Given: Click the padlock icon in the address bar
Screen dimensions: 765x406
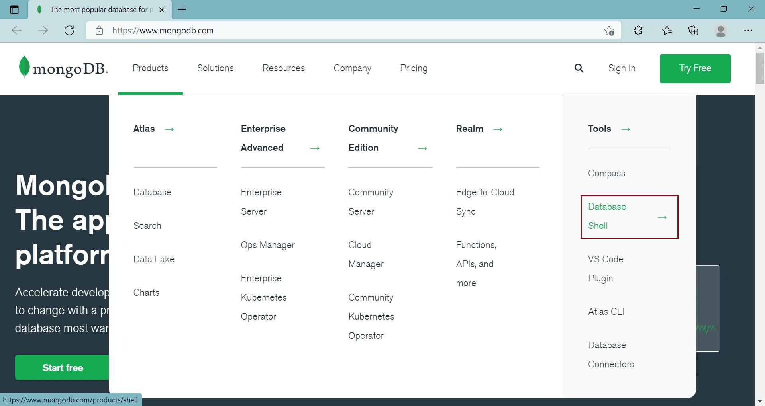Looking at the screenshot, I should coord(98,30).
